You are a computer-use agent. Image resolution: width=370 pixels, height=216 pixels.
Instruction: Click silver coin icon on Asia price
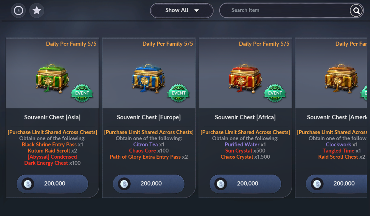coord(28,184)
